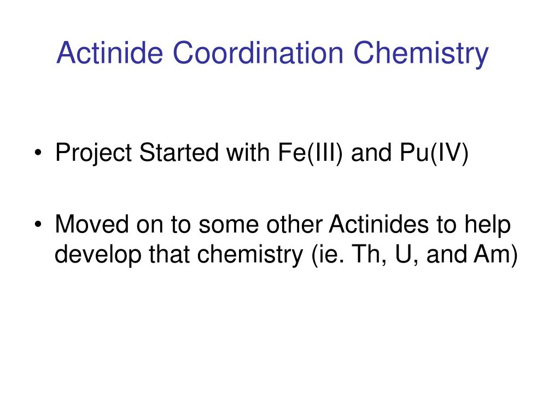This screenshot has width=560, height=420.
Task: Click on Pu(IV) in first bullet
Action: tap(434, 153)
